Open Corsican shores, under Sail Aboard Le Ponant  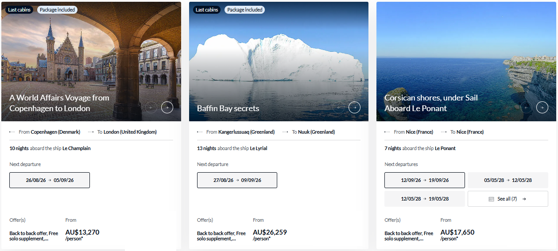(431, 103)
